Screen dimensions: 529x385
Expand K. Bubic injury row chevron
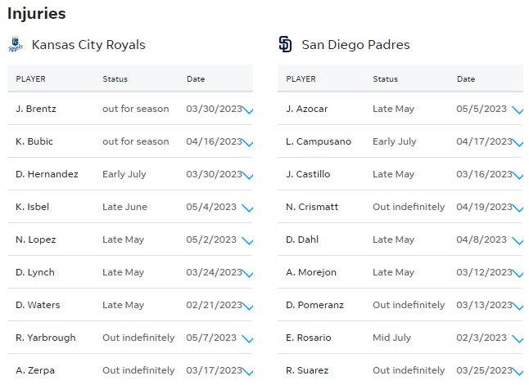pos(247,143)
